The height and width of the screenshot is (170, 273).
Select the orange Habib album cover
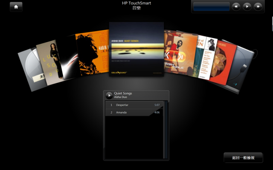click(92, 53)
